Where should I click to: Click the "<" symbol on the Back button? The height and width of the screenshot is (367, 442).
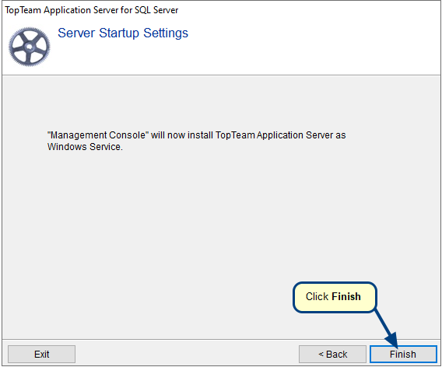(x=321, y=354)
